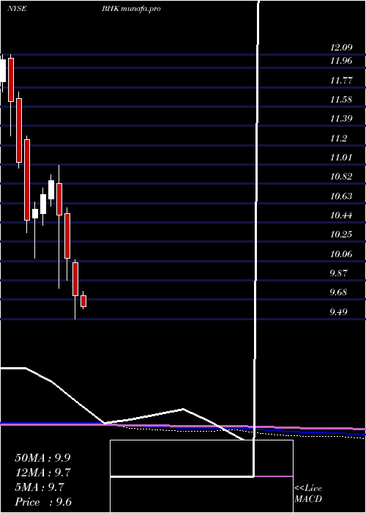Click the last small red candlestick
366x513 pixels.
pos(83,300)
